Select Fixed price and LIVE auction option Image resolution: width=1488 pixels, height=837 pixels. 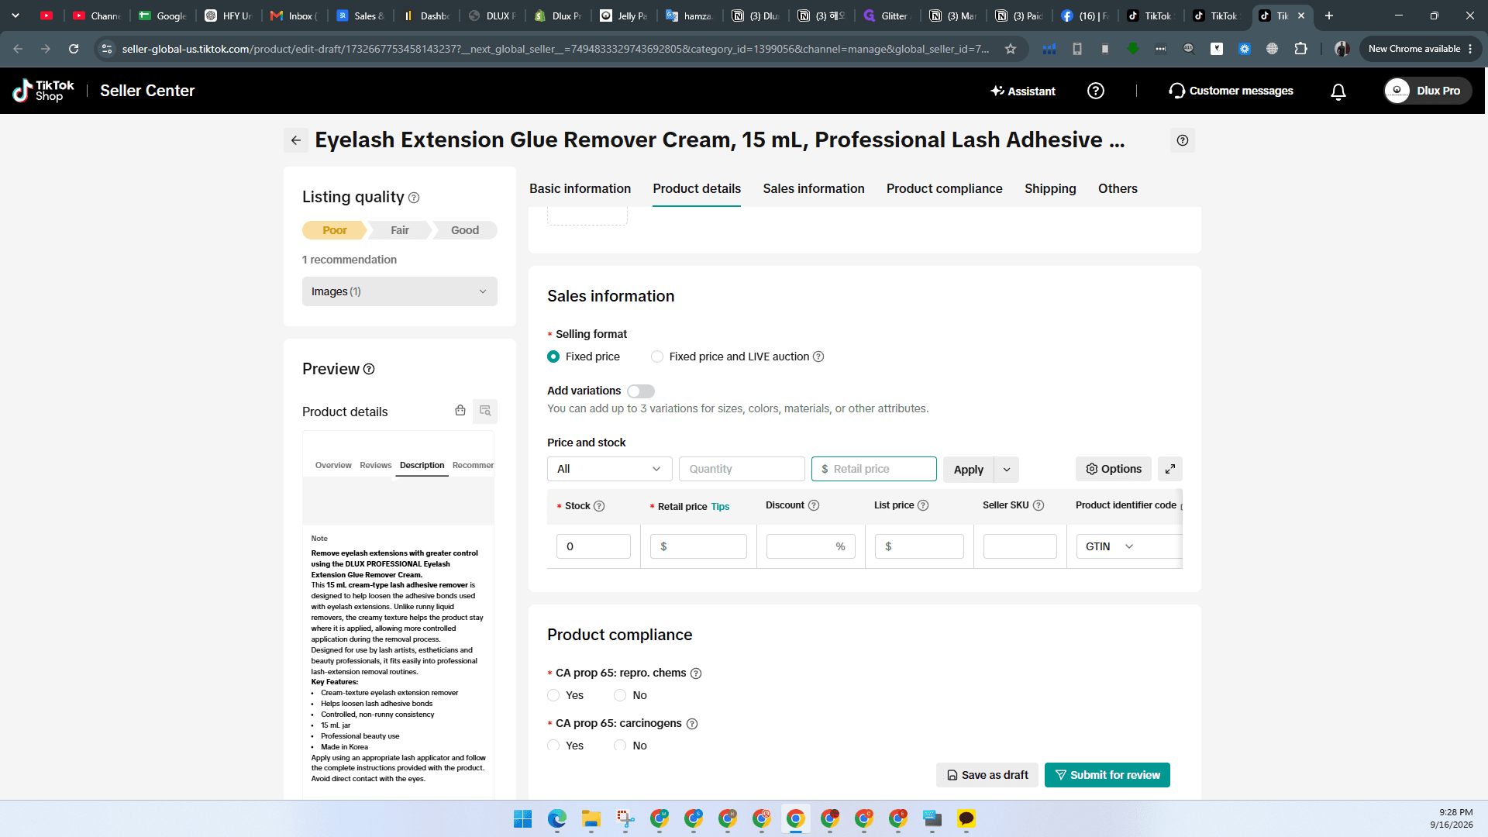coord(657,356)
